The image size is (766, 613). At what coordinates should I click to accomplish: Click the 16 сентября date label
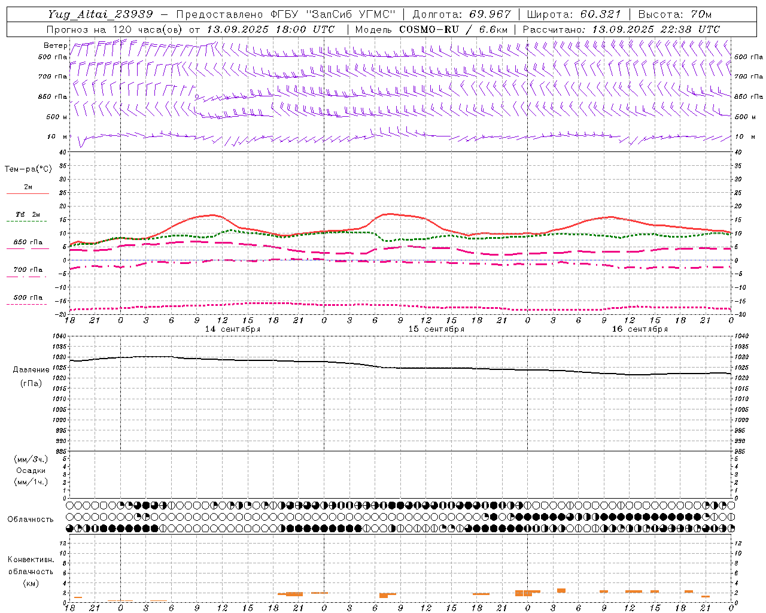[x=640, y=329]
